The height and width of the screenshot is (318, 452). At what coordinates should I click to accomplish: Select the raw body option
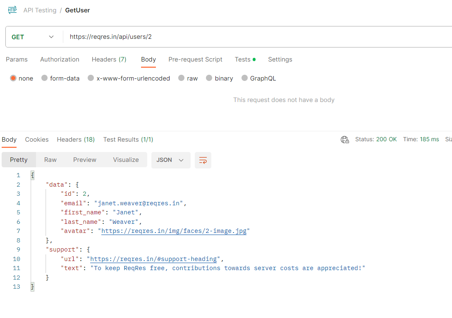click(182, 78)
